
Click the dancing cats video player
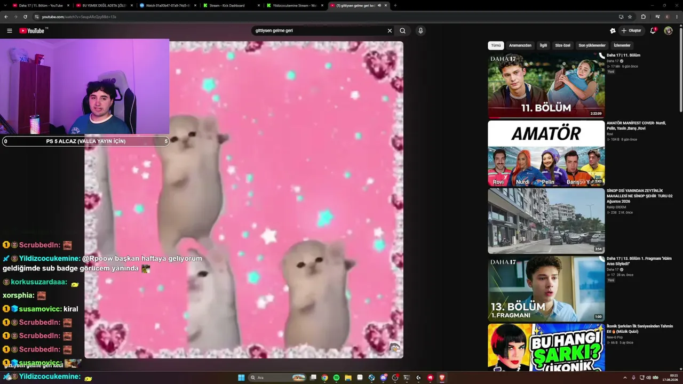244,200
